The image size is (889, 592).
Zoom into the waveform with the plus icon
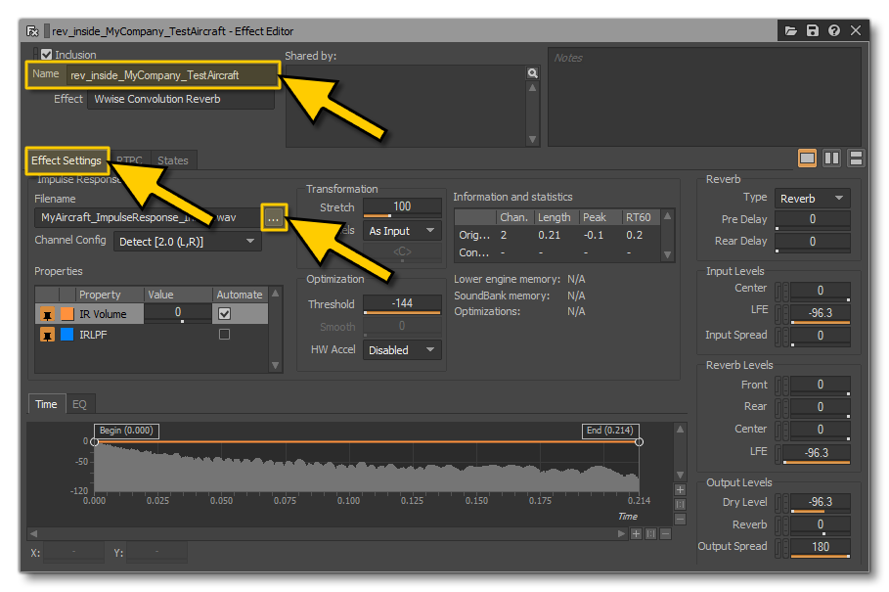[x=636, y=533]
